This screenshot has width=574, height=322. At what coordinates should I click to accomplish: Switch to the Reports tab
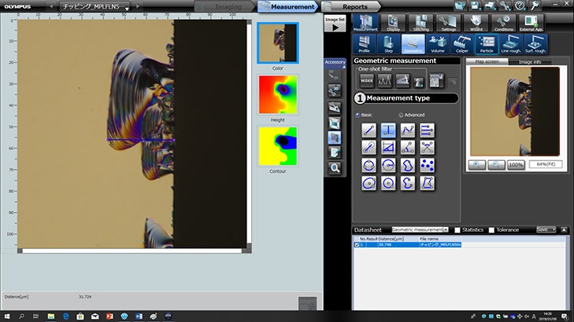pyautogui.click(x=354, y=6)
